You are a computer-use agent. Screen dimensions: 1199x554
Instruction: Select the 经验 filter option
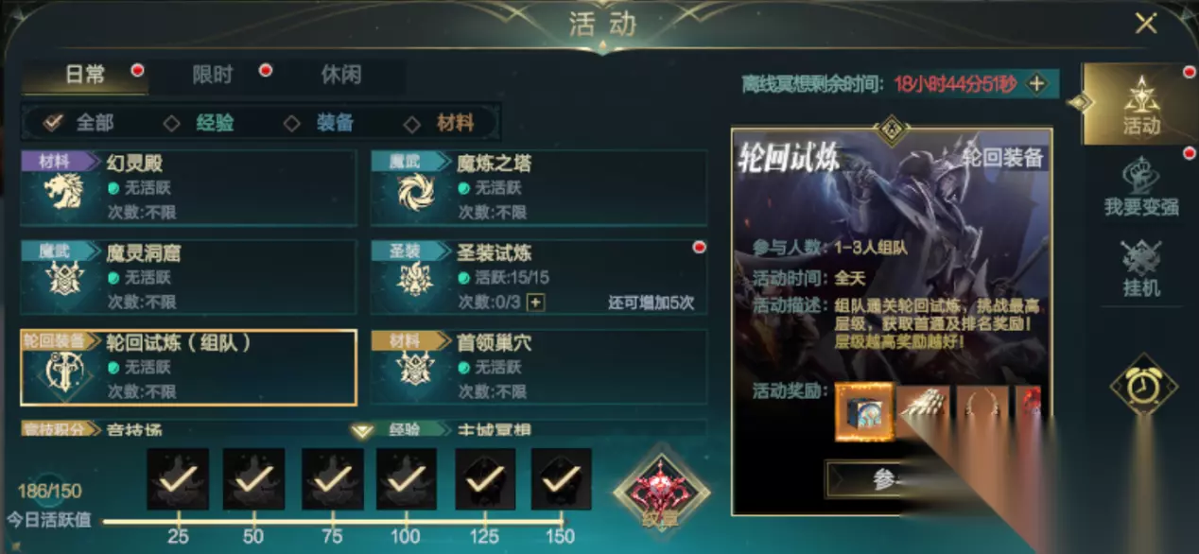[x=200, y=123]
